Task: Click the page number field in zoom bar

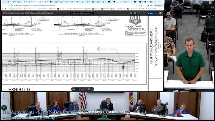Action: [77, 89]
